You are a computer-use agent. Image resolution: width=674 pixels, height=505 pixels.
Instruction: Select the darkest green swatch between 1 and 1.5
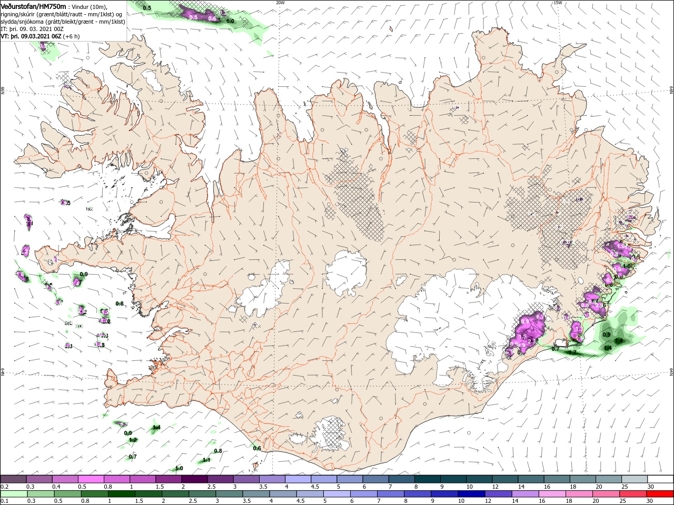[x=122, y=494]
